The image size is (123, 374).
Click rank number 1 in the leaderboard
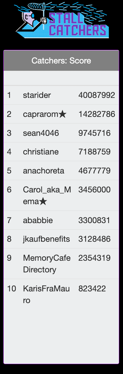pyautogui.click(x=9, y=95)
